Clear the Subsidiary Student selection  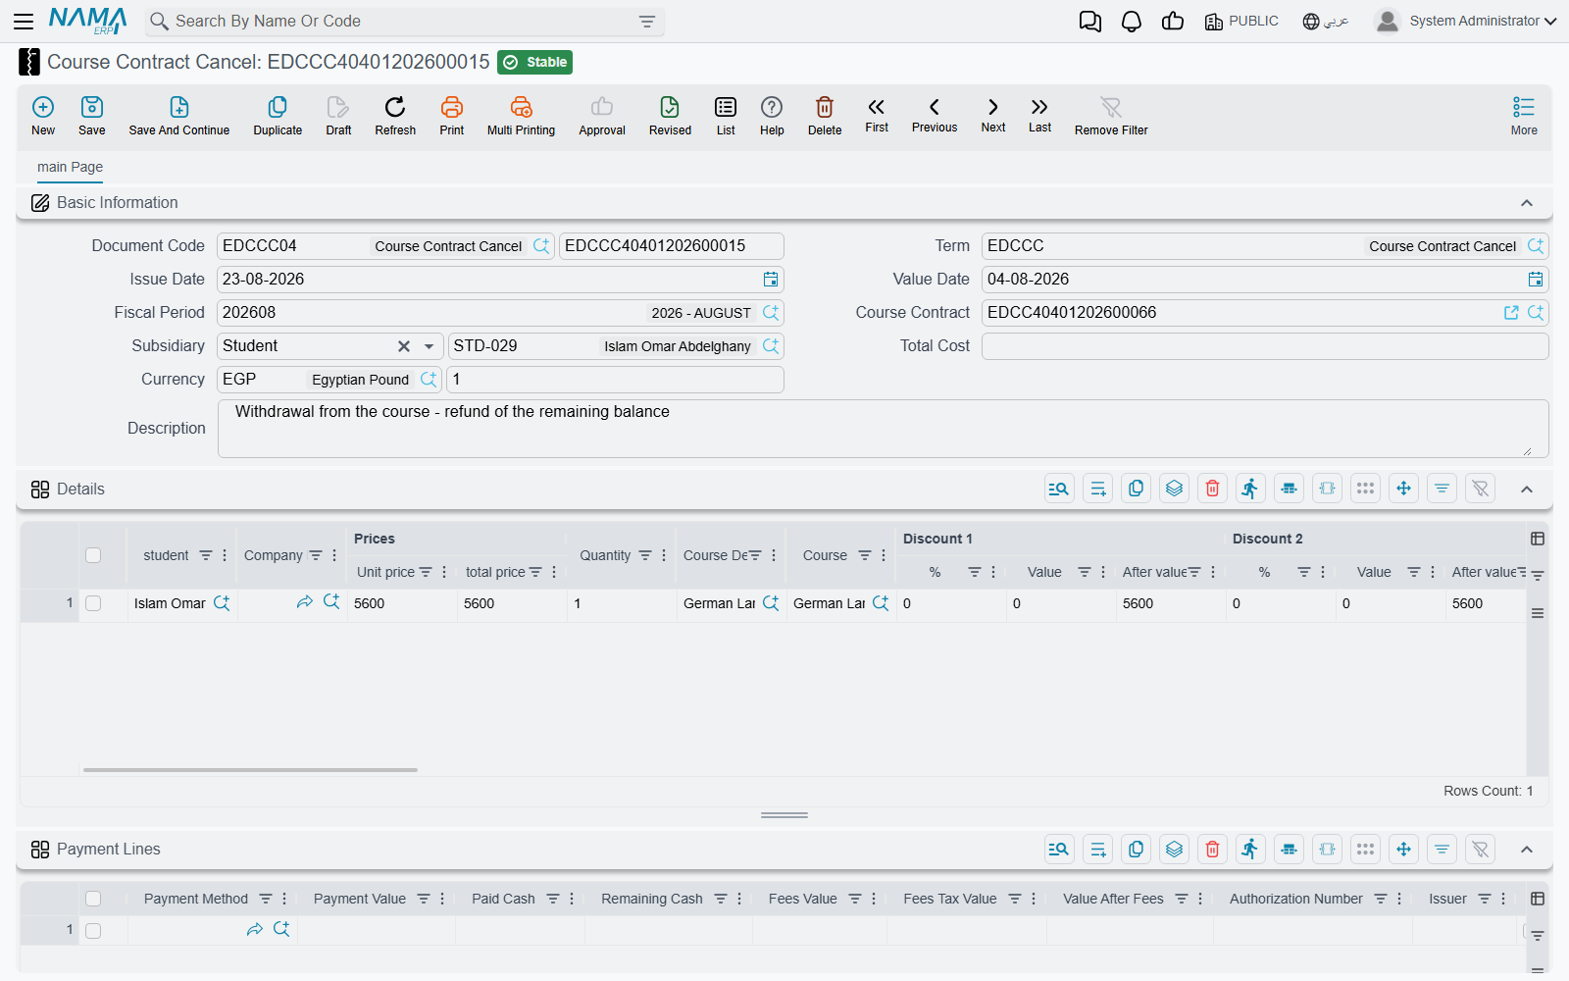point(403,346)
